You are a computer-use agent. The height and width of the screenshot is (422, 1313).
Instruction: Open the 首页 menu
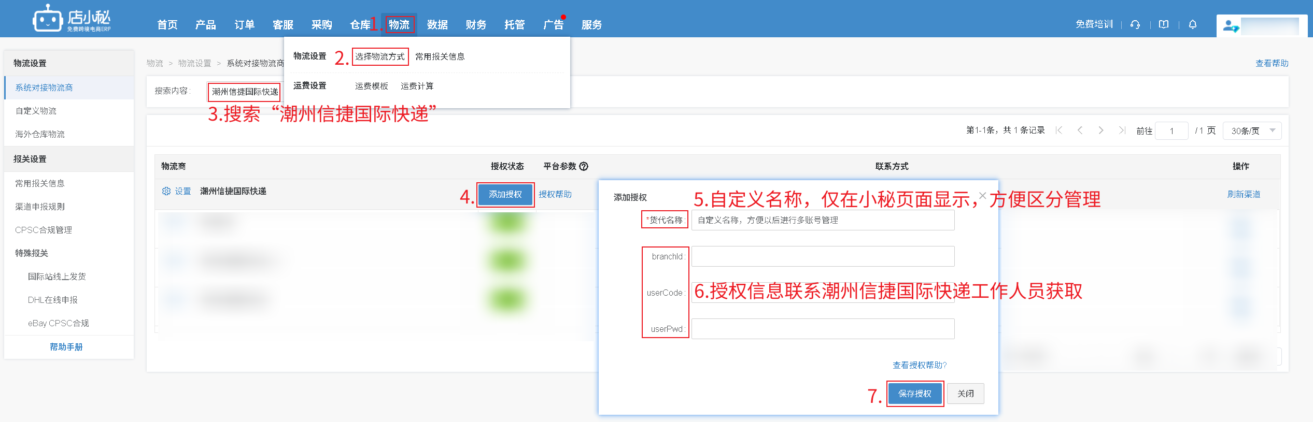coord(167,24)
